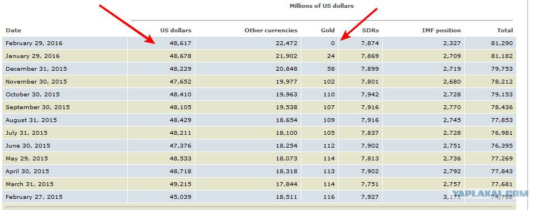
Task: Click the "IMF position" column header
Action: (x=441, y=31)
